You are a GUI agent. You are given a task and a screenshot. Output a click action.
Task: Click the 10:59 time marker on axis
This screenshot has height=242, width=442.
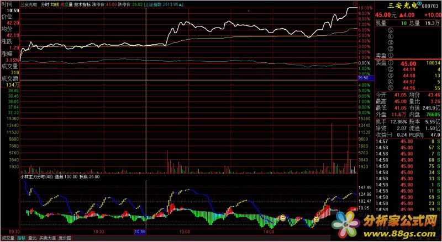tap(140, 232)
